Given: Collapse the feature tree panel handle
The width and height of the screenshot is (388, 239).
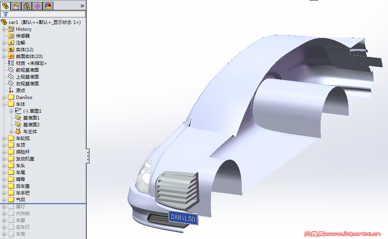Looking at the screenshot, I should point(88,156).
